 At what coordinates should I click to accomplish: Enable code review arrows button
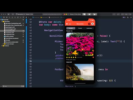(x=118, y=14)
